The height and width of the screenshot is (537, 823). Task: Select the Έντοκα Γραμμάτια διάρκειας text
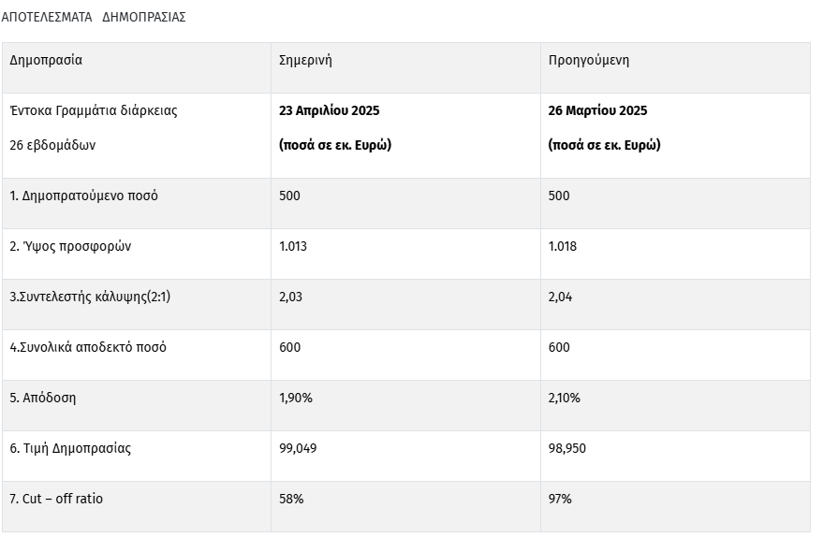pos(94,110)
